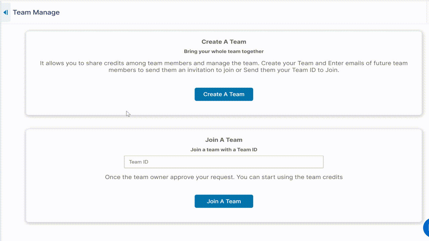The image size is (429, 241).
Task: Select 'Bring your whole team together' subtitle
Action: (x=224, y=52)
